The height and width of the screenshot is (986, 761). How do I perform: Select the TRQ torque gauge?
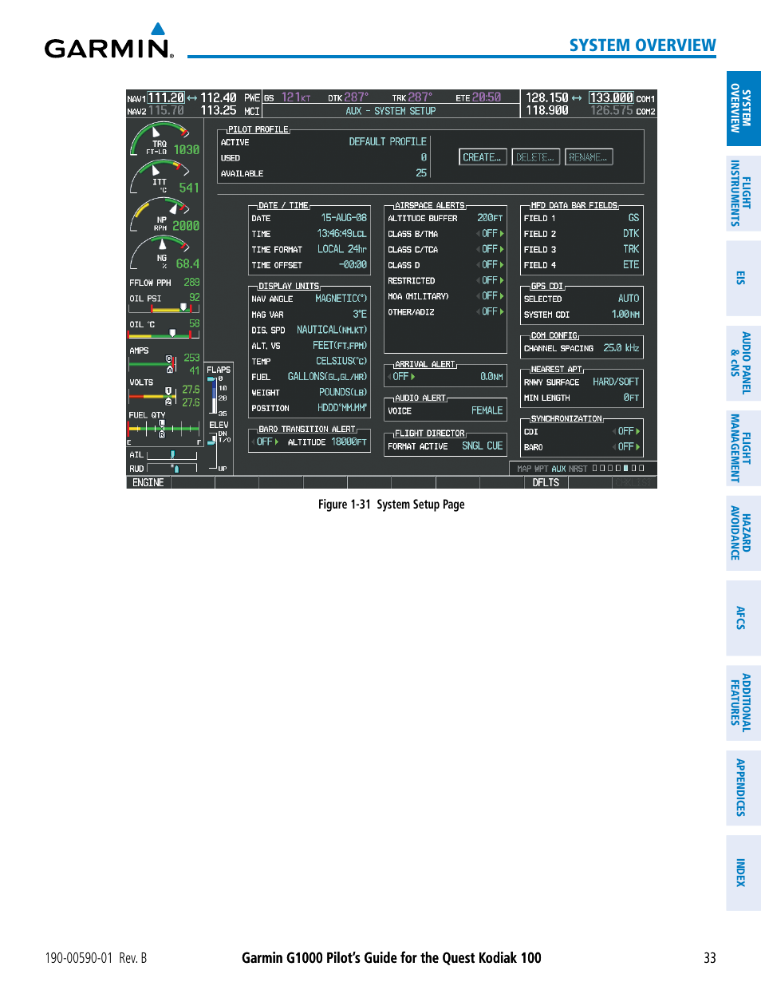(164, 139)
